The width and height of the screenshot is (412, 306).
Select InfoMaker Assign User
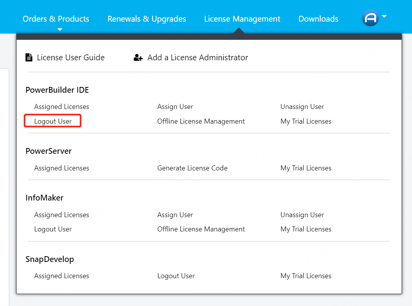point(175,215)
